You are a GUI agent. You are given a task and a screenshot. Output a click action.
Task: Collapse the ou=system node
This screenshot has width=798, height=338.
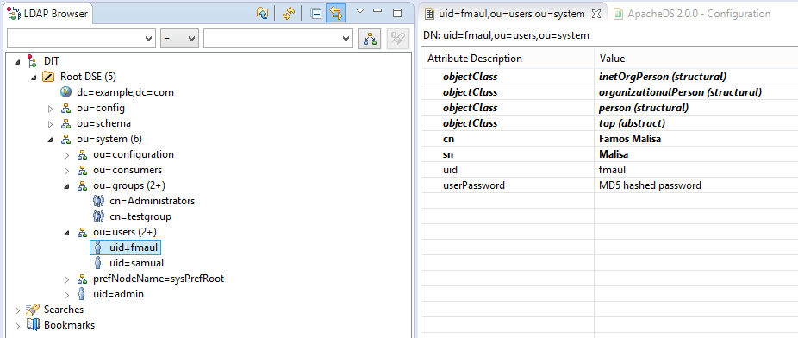(50, 140)
